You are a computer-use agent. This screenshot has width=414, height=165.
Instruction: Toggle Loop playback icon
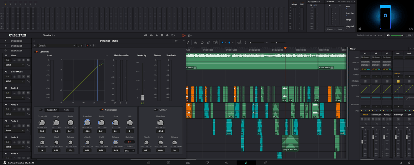pyautogui.click(x=173, y=36)
